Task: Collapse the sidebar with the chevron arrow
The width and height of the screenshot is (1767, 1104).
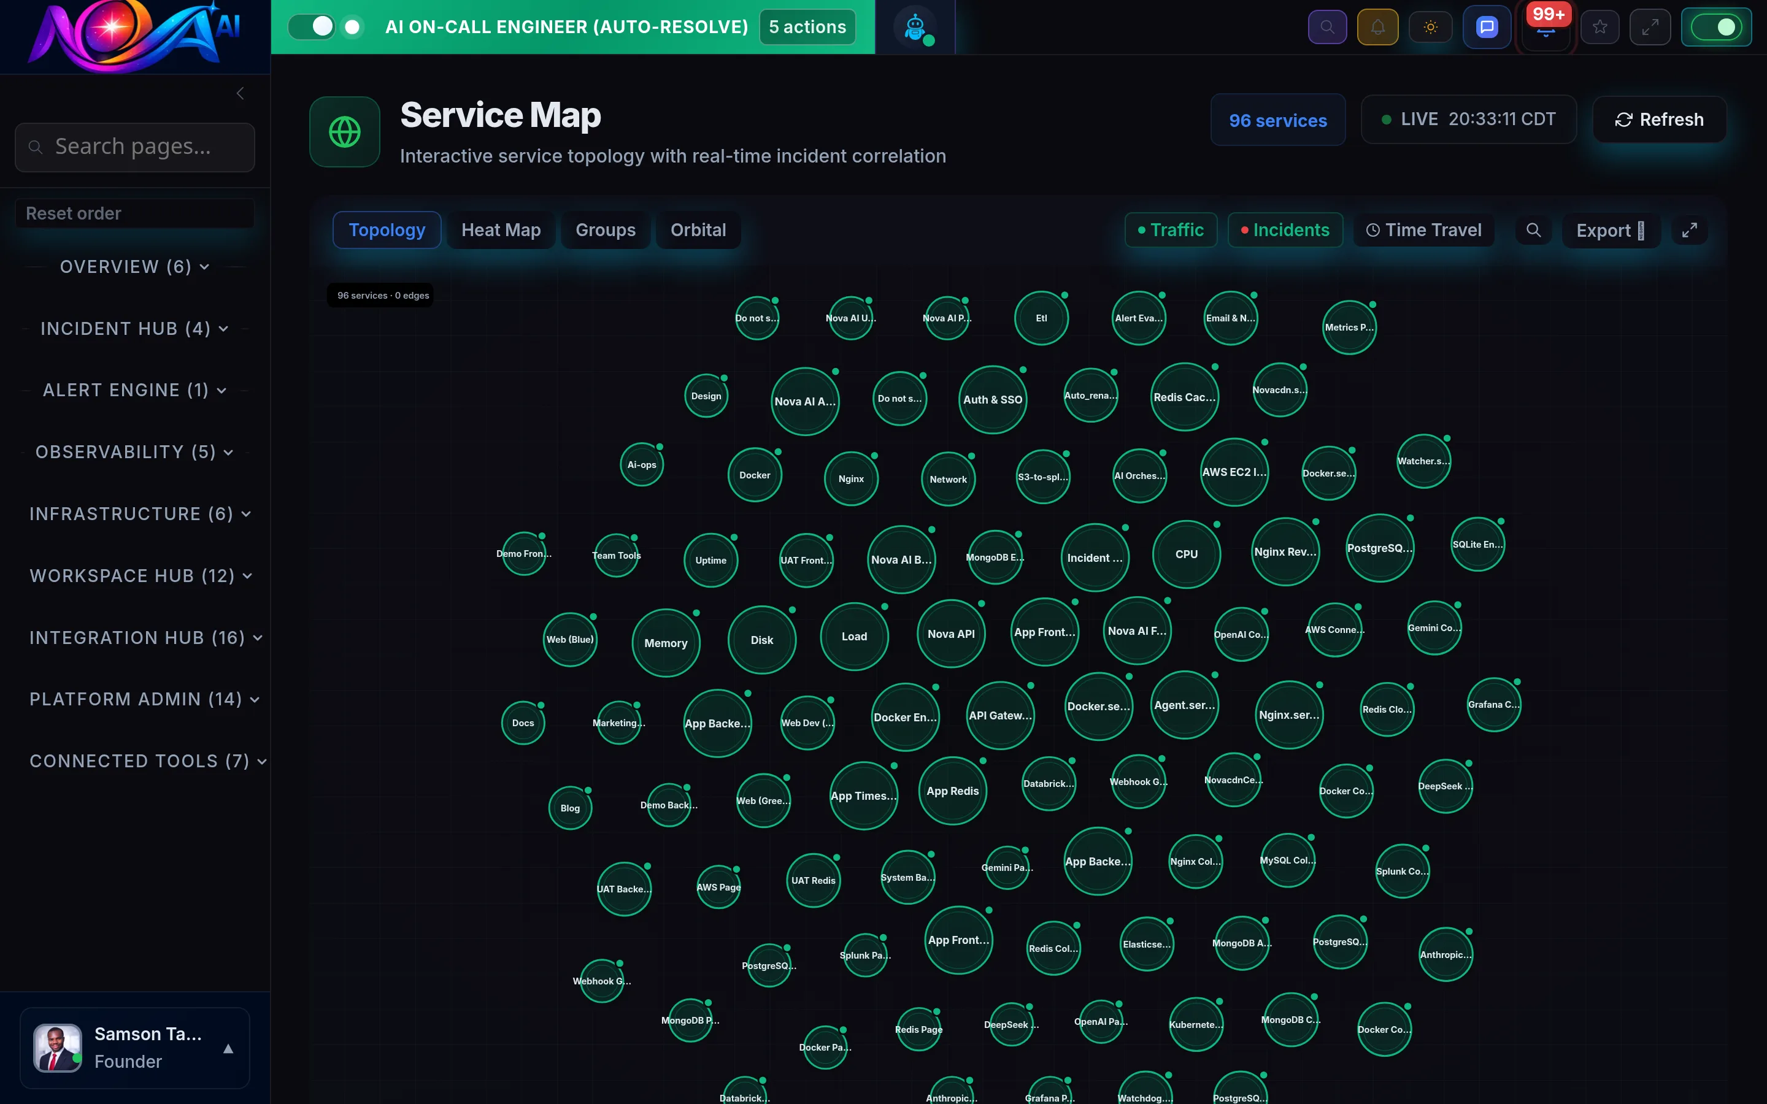Action: click(241, 93)
